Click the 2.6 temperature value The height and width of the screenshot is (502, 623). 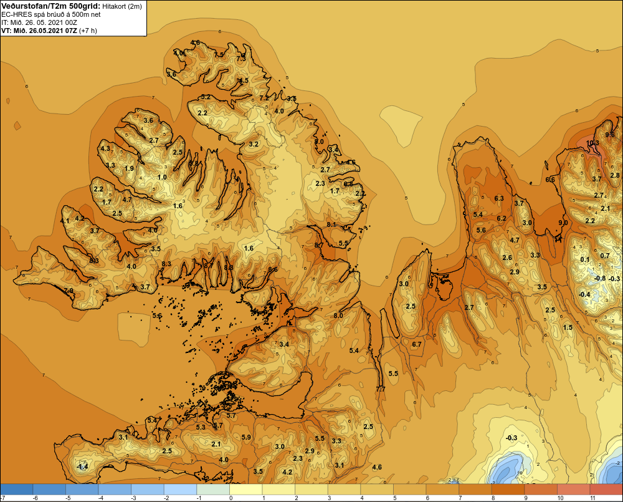[x=507, y=258]
